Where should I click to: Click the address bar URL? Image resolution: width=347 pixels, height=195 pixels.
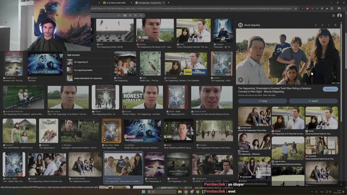point(192,8)
